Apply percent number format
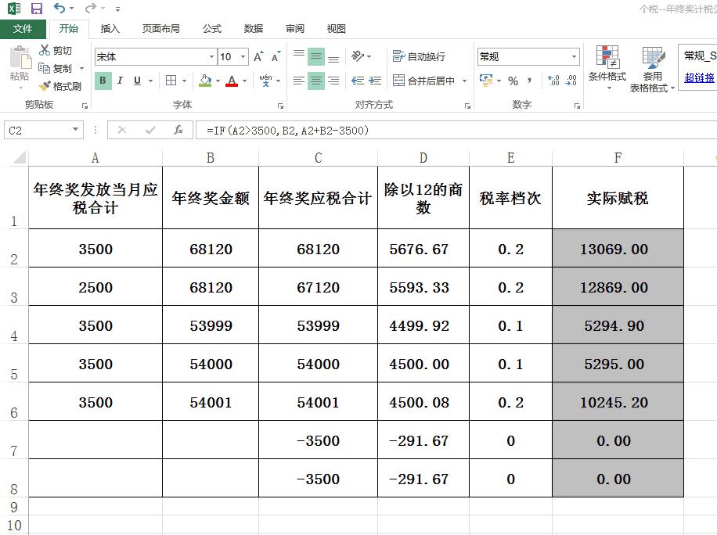Screen dimensions: 717x535 pos(513,81)
